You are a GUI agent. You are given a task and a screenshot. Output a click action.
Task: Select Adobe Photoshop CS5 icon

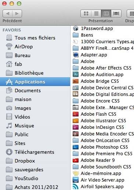pyautogui.click(x=76, y=147)
